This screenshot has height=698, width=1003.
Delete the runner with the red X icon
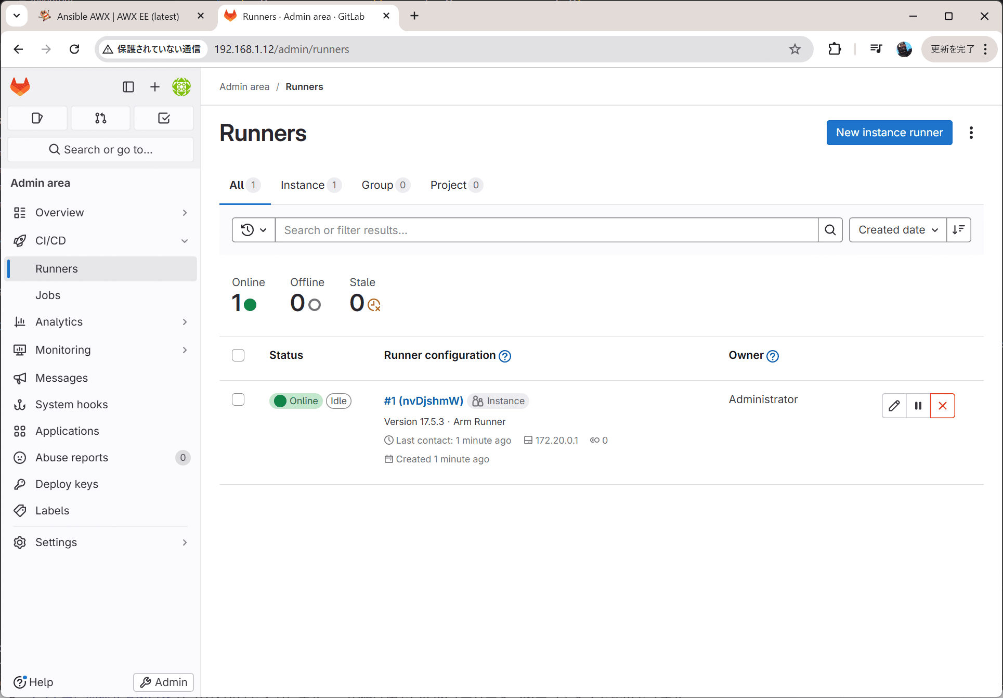tap(942, 406)
